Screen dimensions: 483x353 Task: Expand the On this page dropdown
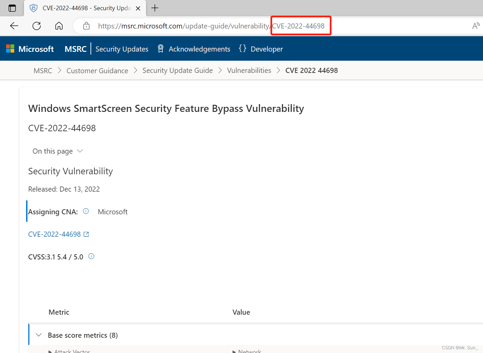58,151
